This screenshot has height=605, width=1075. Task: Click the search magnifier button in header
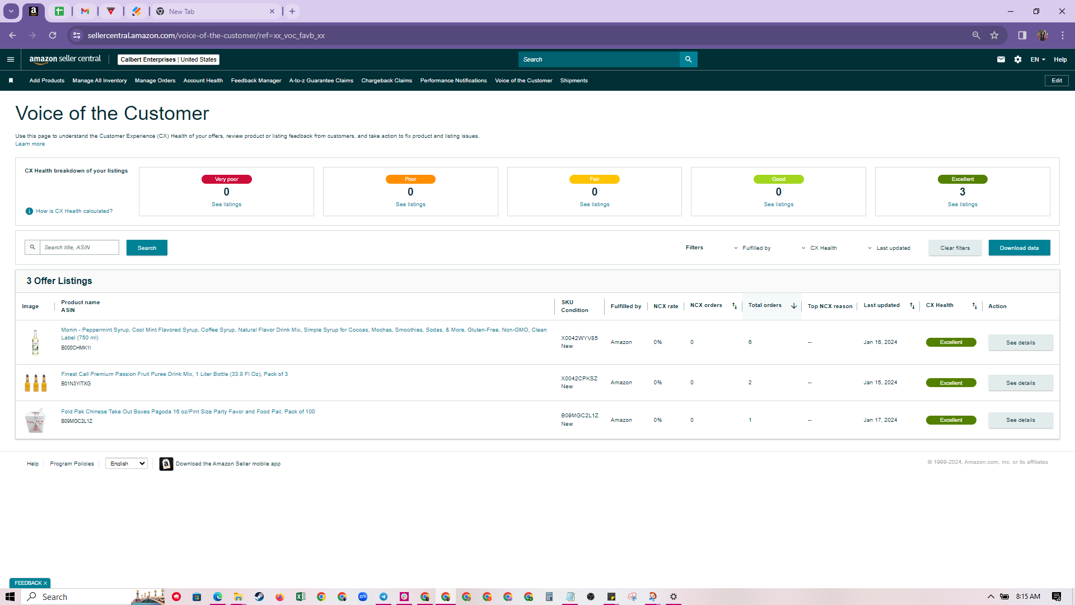coord(688,59)
